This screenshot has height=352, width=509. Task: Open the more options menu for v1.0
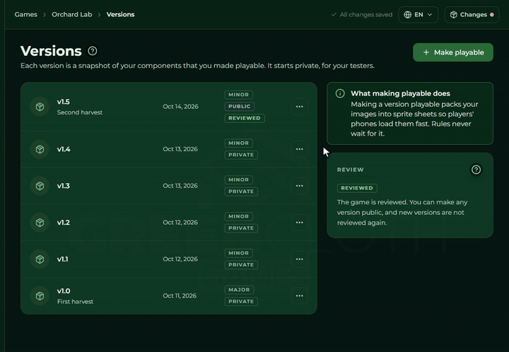coord(299,296)
